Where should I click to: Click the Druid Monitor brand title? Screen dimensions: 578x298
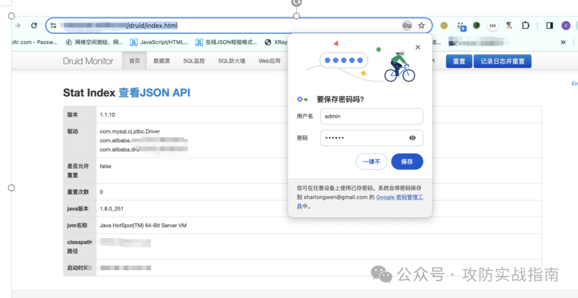point(88,61)
